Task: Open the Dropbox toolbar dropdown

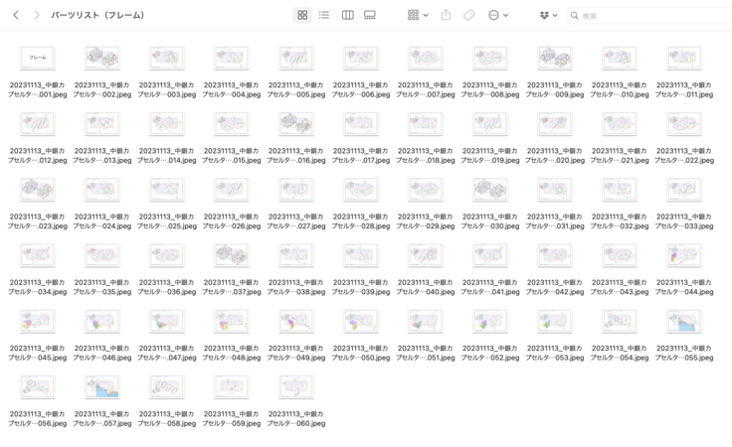Action: click(x=548, y=15)
